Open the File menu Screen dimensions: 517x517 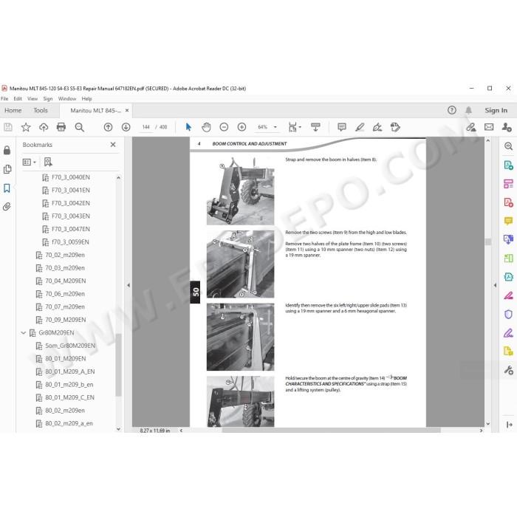click(4, 98)
